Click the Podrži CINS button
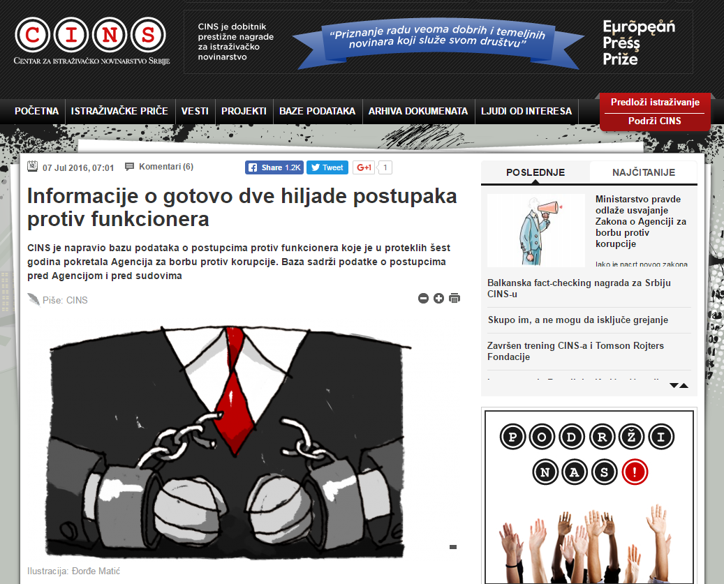 (x=655, y=121)
